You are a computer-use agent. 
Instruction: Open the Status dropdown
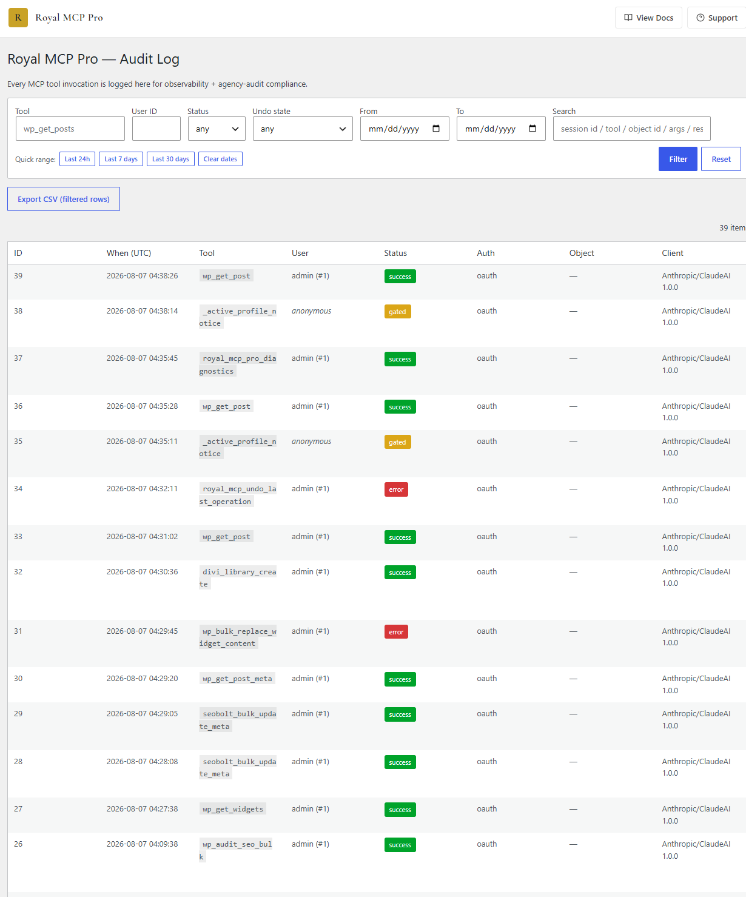point(217,129)
